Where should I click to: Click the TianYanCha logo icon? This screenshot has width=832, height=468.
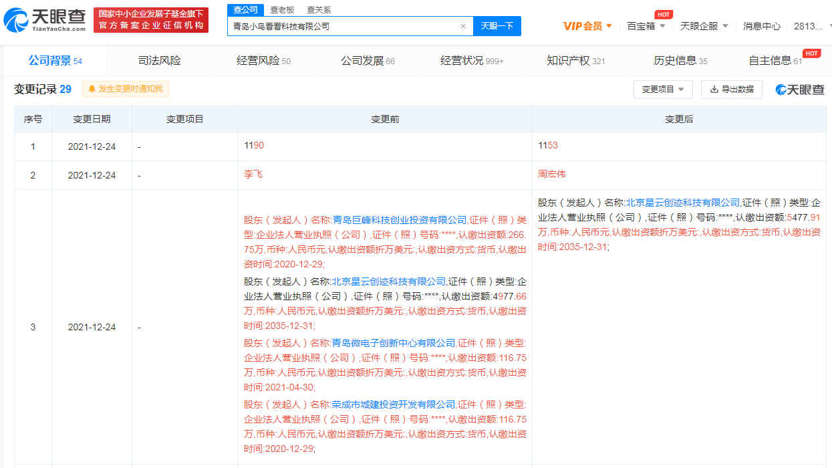pos(17,21)
